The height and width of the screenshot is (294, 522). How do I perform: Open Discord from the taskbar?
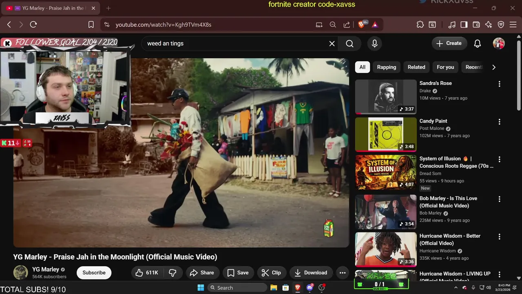pyautogui.click(x=310, y=287)
